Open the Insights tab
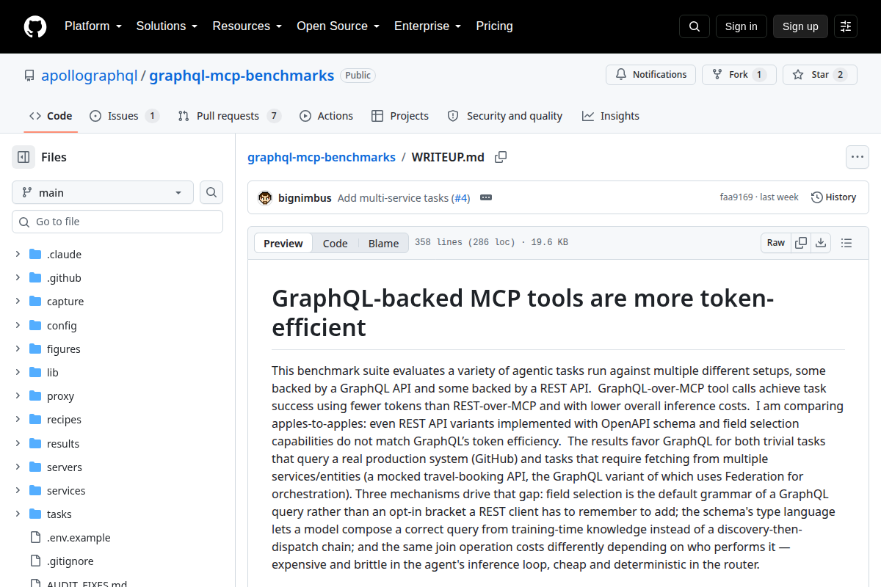Image resolution: width=881 pixels, height=587 pixels. point(611,116)
